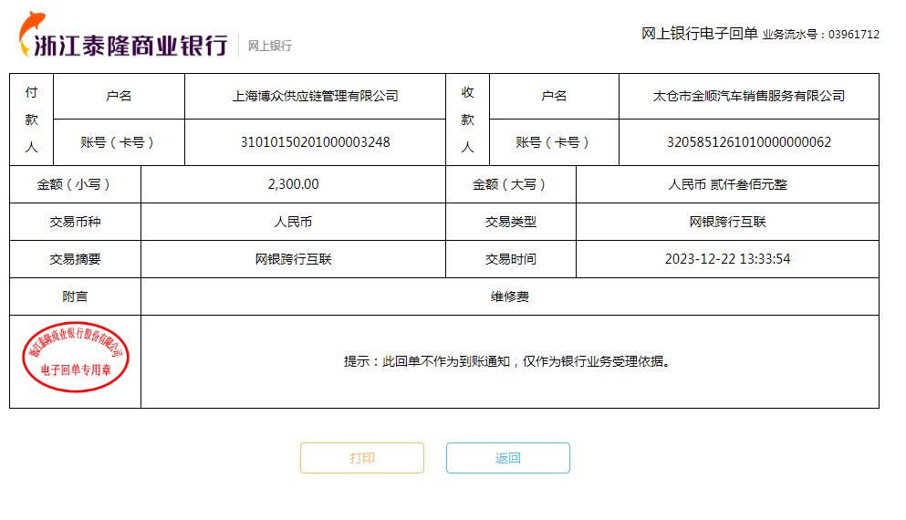Click the 人民币 currency type value
906x520 pixels.
pos(293,222)
